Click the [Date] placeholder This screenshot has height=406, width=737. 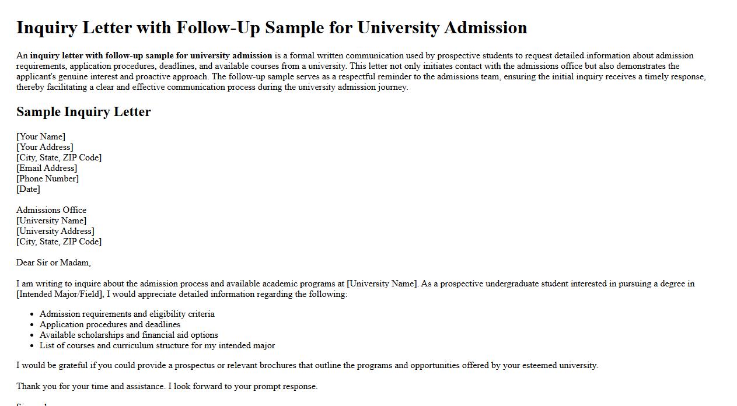pyautogui.click(x=28, y=189)
